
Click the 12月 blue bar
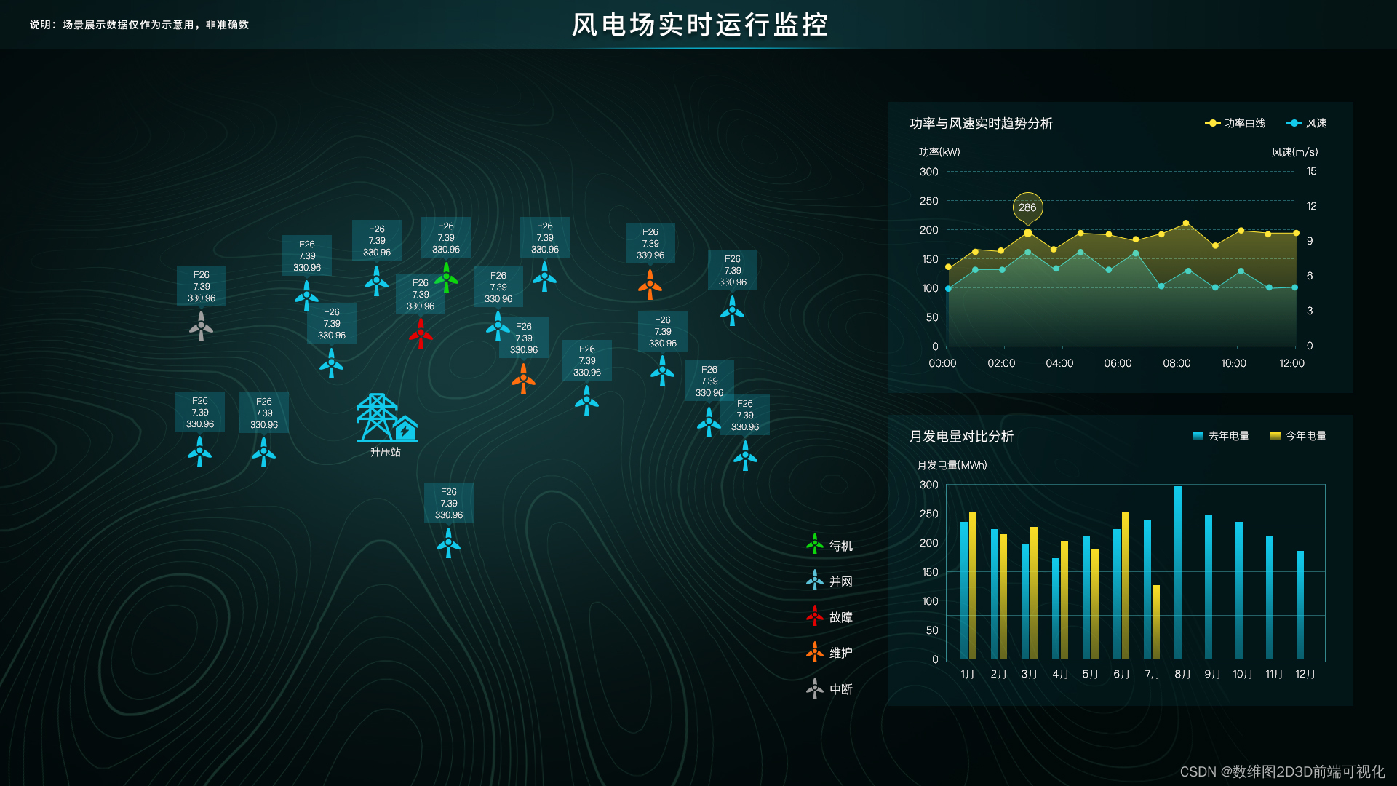1300,605
